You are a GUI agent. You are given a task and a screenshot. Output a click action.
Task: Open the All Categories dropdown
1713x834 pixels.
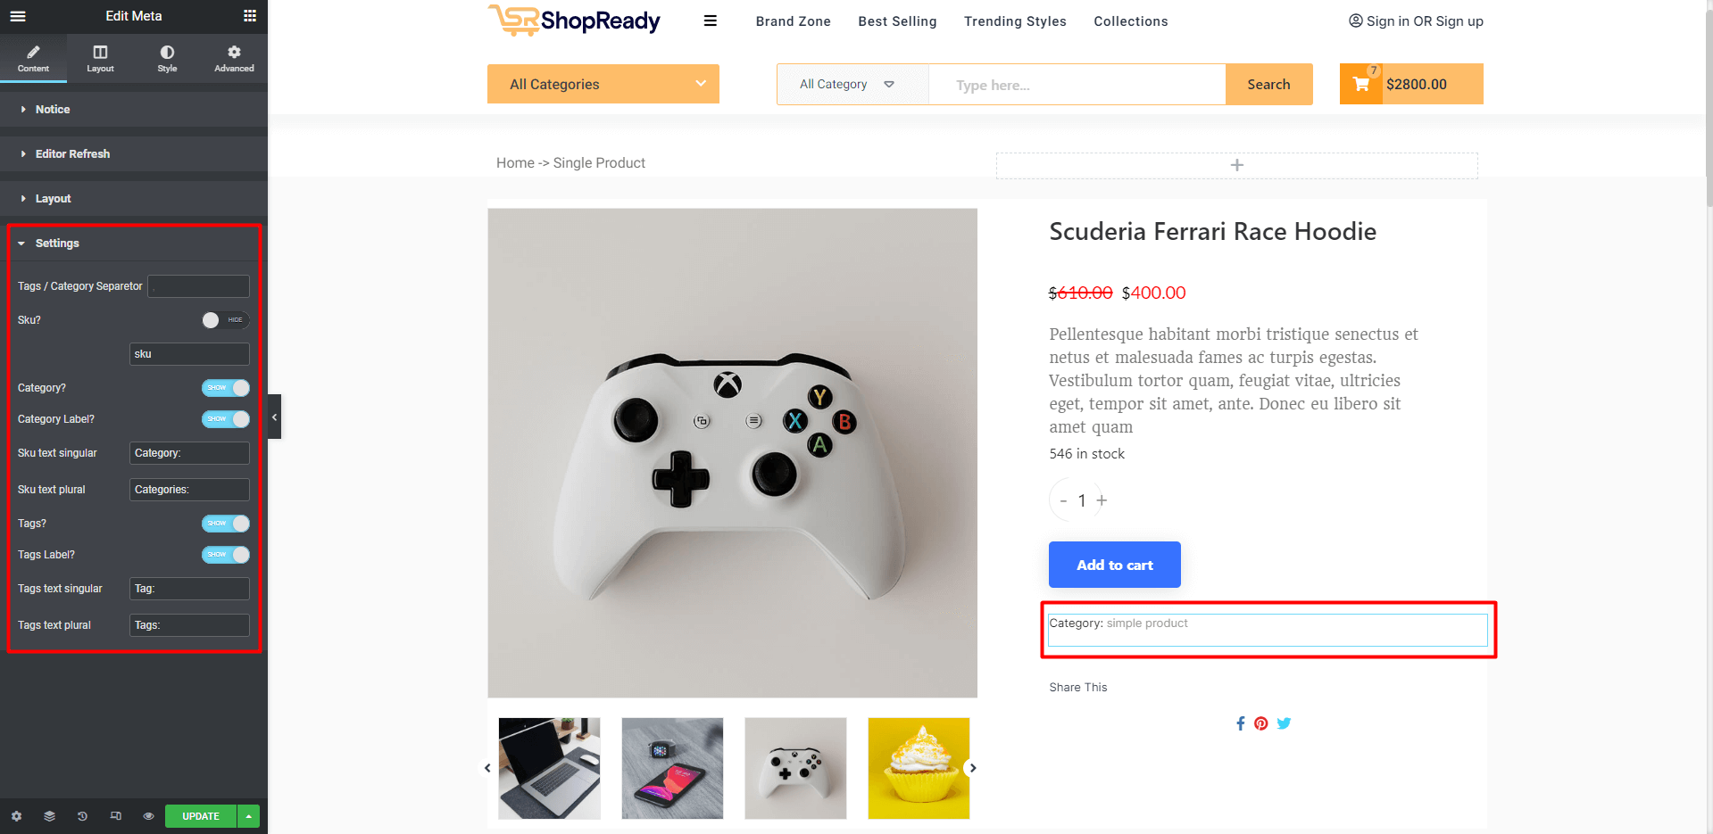click(603, 84)
